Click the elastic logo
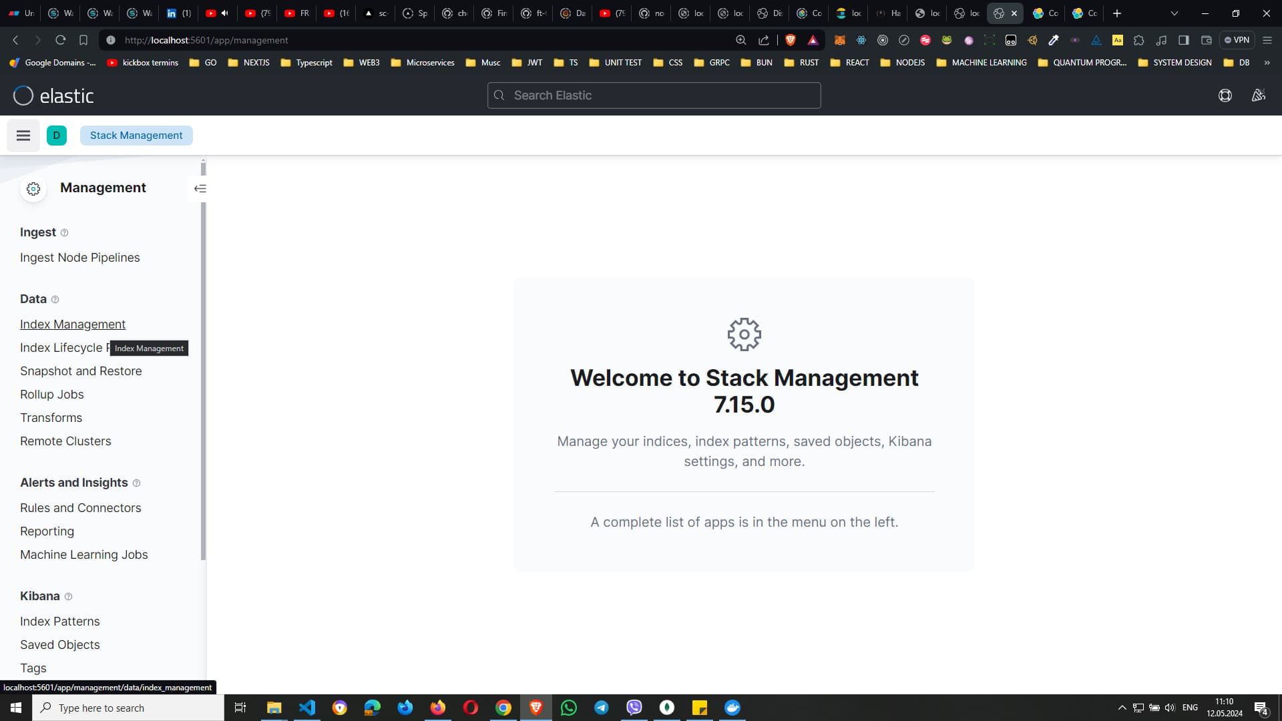The image size is (1282, 721). [x=53, y=95]
